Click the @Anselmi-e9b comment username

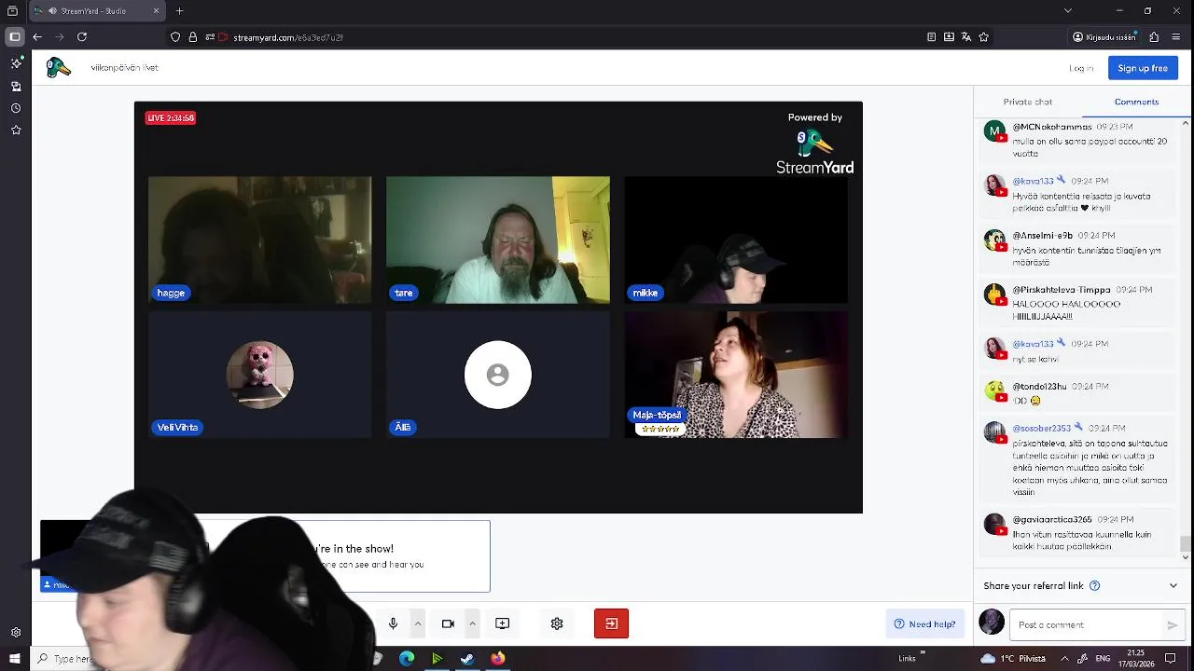coord(1043,236)
